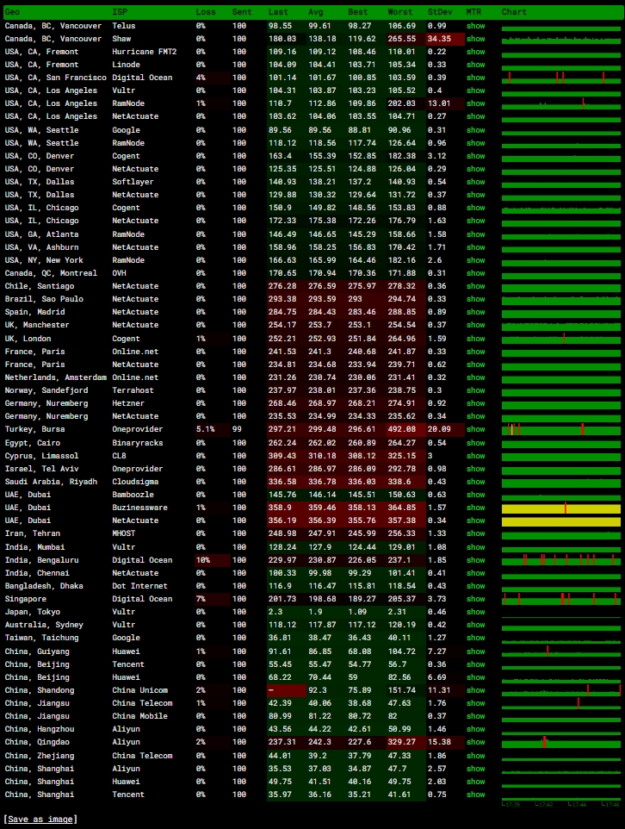Click 'Taiwan, Taichung' geo text
Image resolution: width=625 pixels, height=829 pixels.
[41, 637]
